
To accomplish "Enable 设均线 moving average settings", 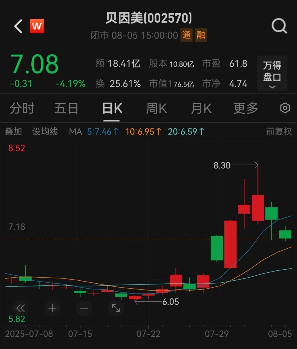I will pos(45,131).
